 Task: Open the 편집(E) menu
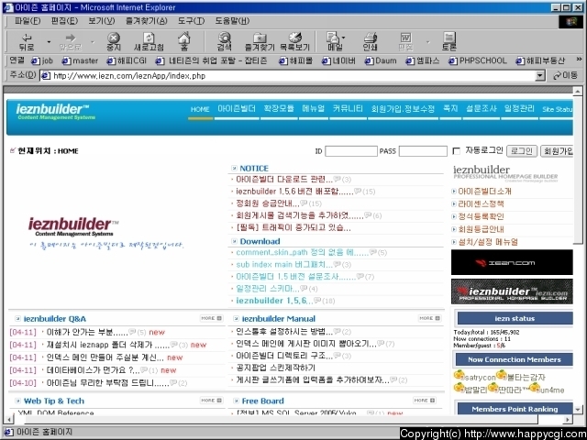(x=64, y=21)
